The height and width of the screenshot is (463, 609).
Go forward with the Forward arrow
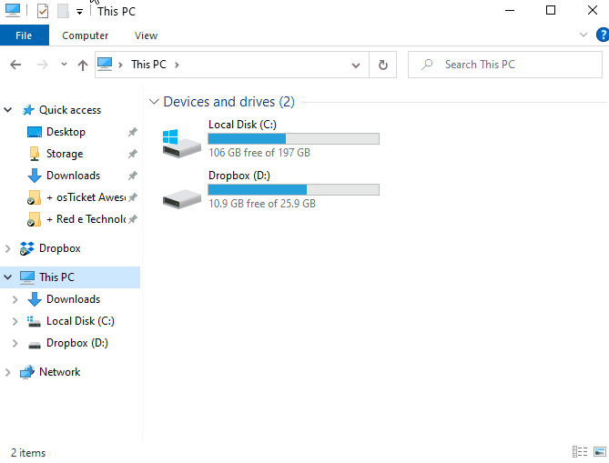click(x=43, y=65)
